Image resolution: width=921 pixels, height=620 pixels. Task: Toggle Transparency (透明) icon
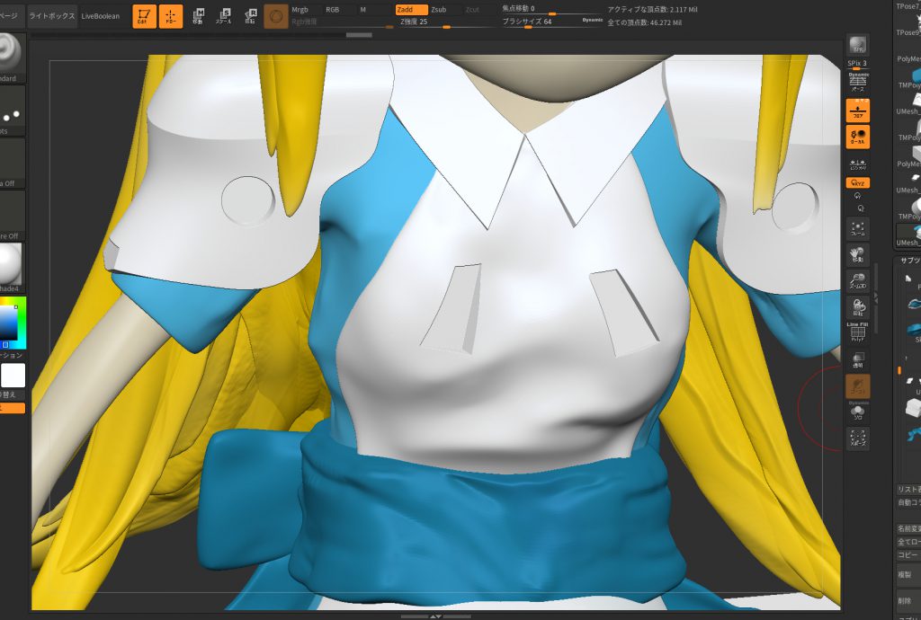[858, 360]
